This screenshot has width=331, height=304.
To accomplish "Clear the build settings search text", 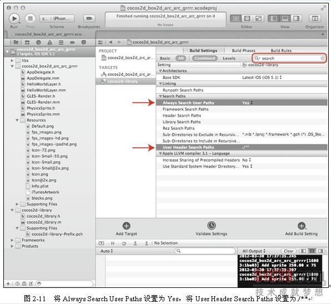I will coord(323,58).
